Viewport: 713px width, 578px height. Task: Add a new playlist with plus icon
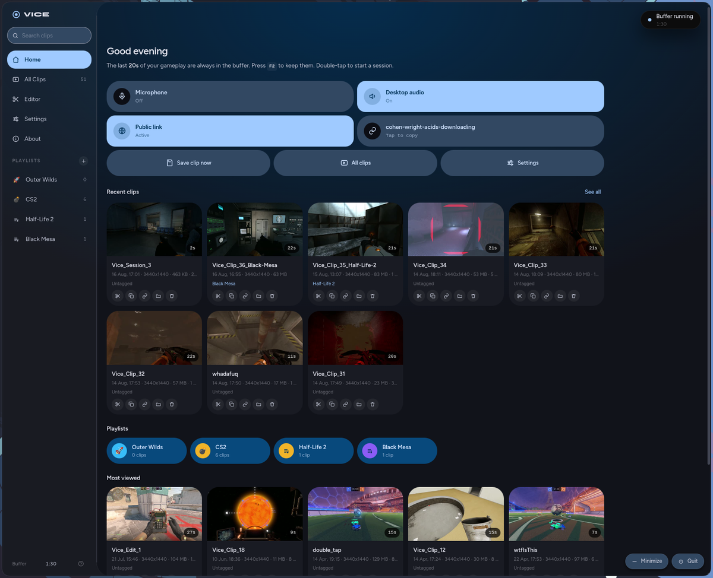84,161
